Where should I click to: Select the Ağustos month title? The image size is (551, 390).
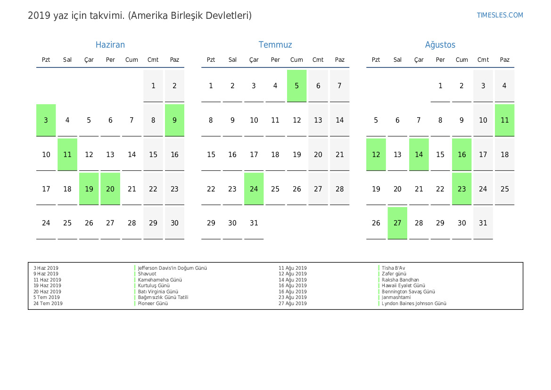coord(440,45)
